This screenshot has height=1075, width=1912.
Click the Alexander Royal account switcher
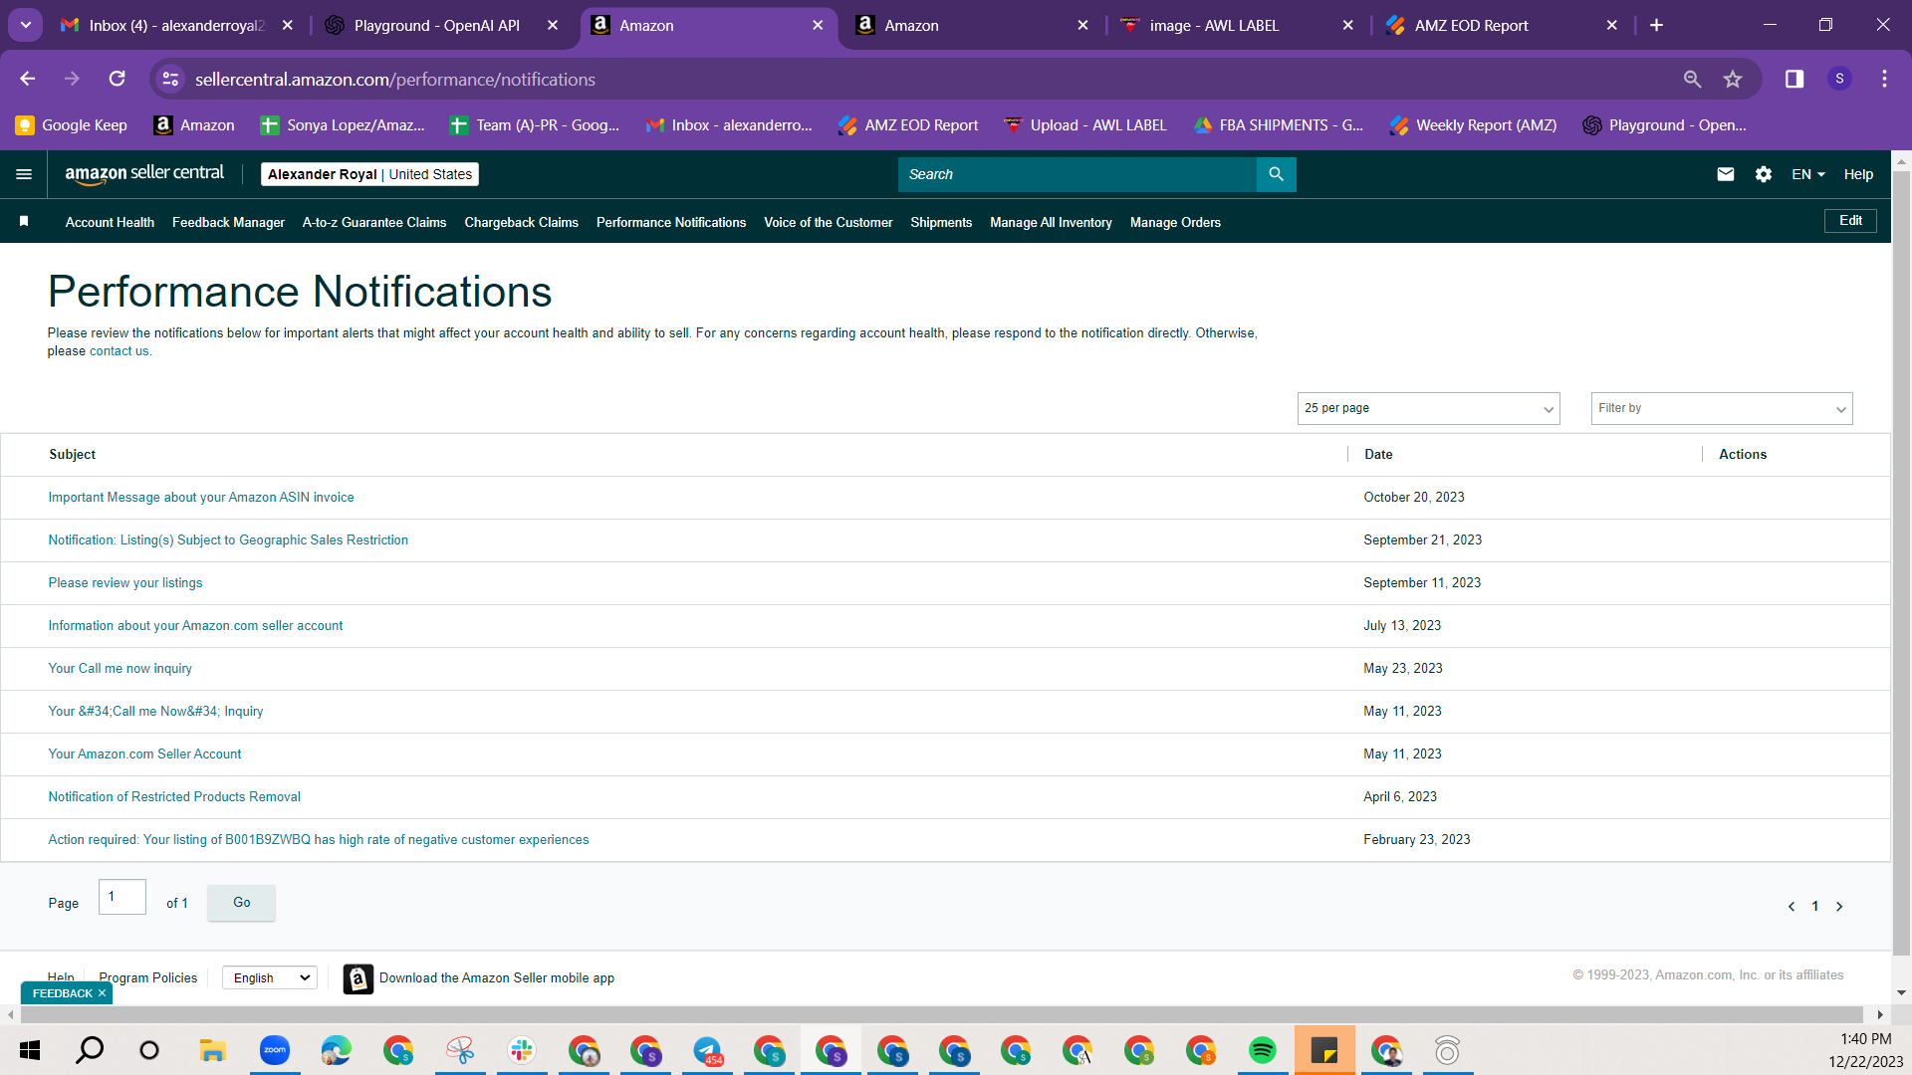click(x=369, y=174)
